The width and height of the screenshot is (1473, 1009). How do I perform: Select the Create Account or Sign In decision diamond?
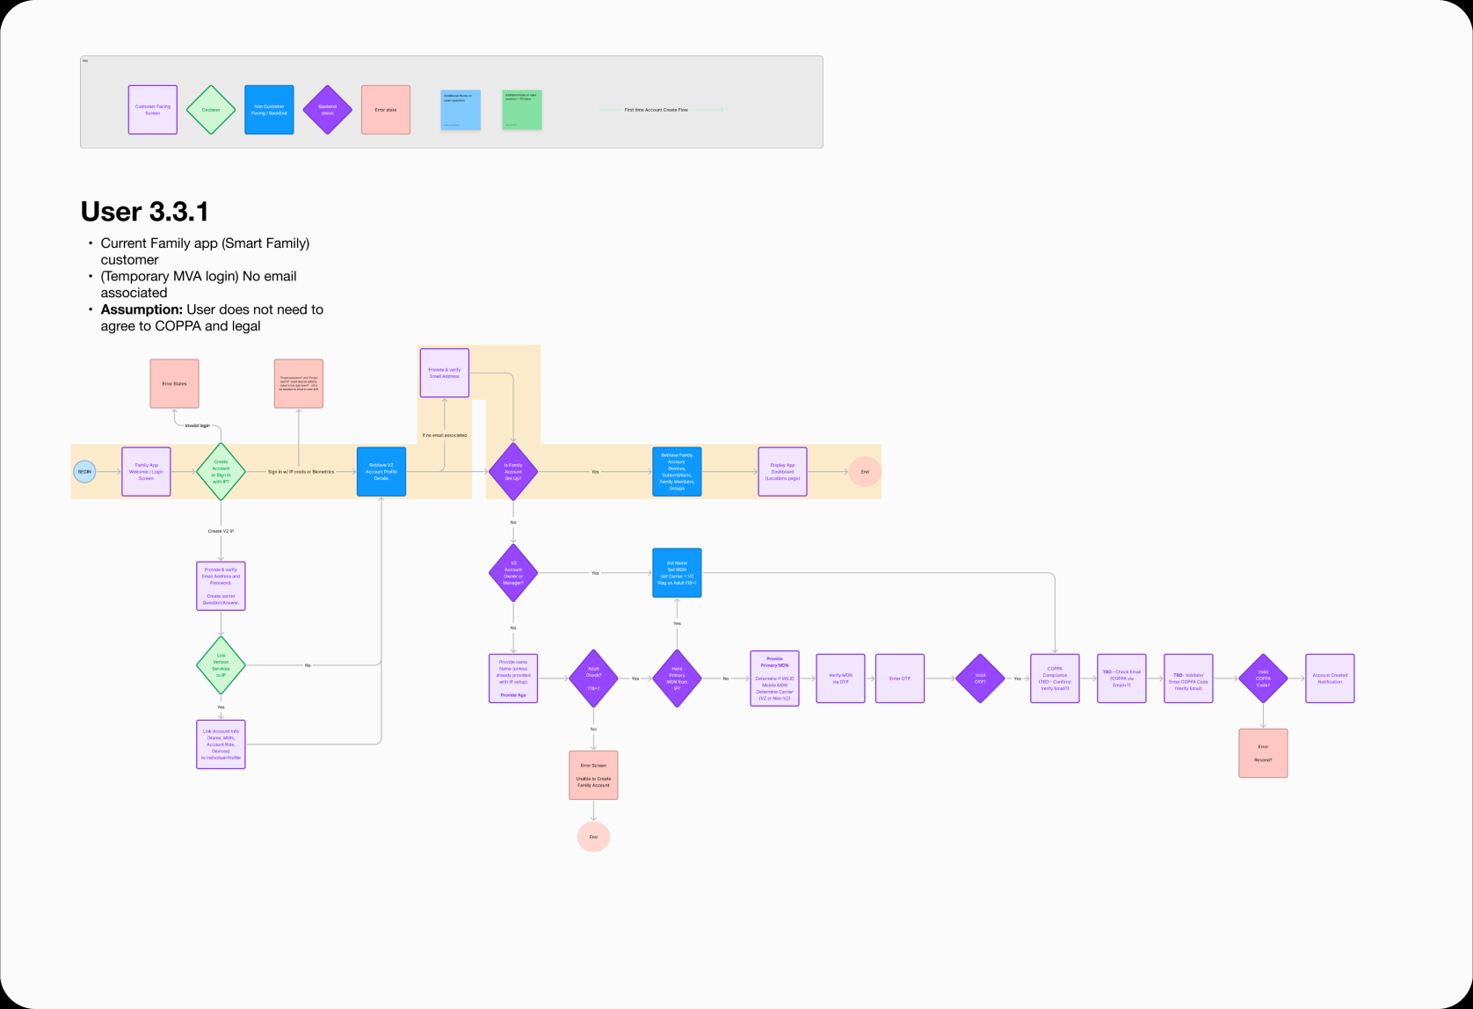(x=221, y=472)
